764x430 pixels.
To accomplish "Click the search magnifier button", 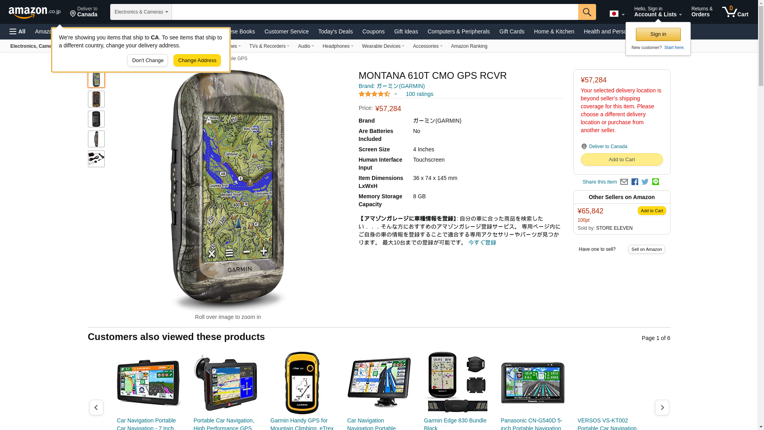I will (x=587, y=12).
